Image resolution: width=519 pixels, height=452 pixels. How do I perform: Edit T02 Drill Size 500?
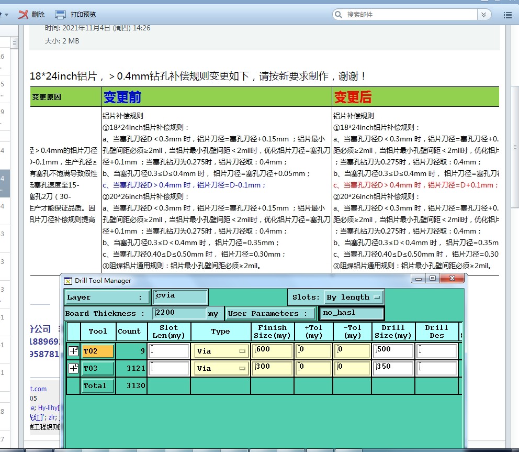[393, 351]
